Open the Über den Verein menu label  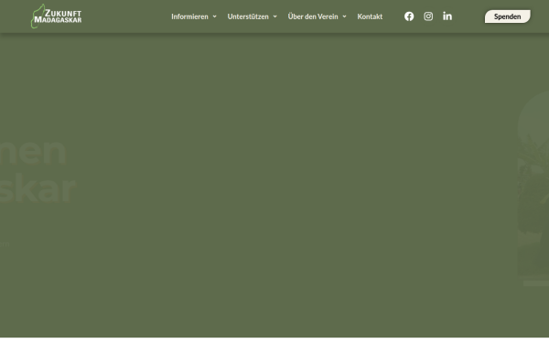click(x=313, y=16)
